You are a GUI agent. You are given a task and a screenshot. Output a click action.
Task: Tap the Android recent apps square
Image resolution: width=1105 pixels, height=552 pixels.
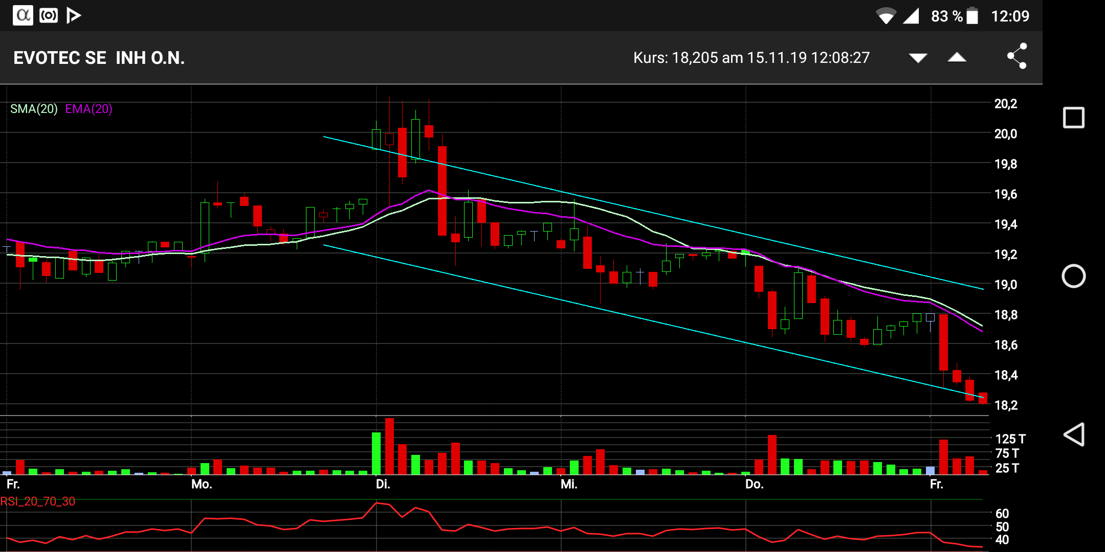[1073, 118]
